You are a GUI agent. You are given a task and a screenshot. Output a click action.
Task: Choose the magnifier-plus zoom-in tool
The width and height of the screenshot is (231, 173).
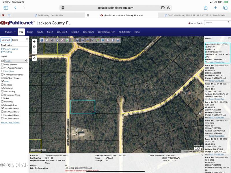click(52, 40)
